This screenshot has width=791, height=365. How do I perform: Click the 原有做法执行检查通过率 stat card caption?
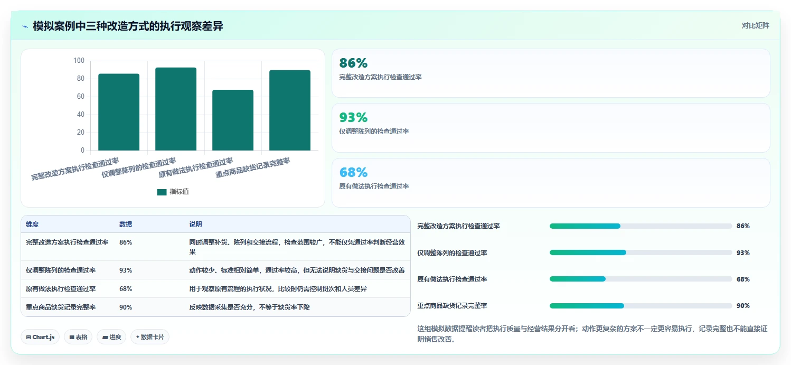tap(374, 186)
